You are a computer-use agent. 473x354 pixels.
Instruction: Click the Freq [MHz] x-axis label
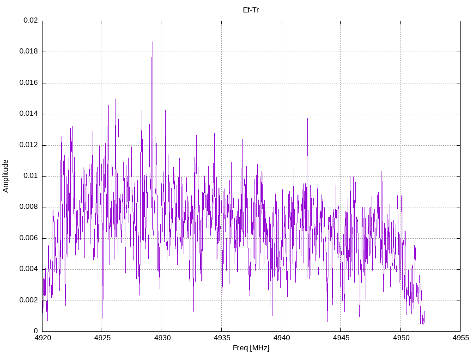click(x=251, y=348)
